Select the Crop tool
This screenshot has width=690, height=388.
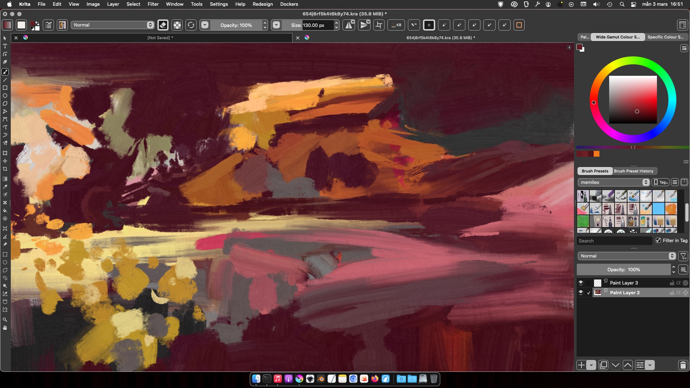click(5, 169)
